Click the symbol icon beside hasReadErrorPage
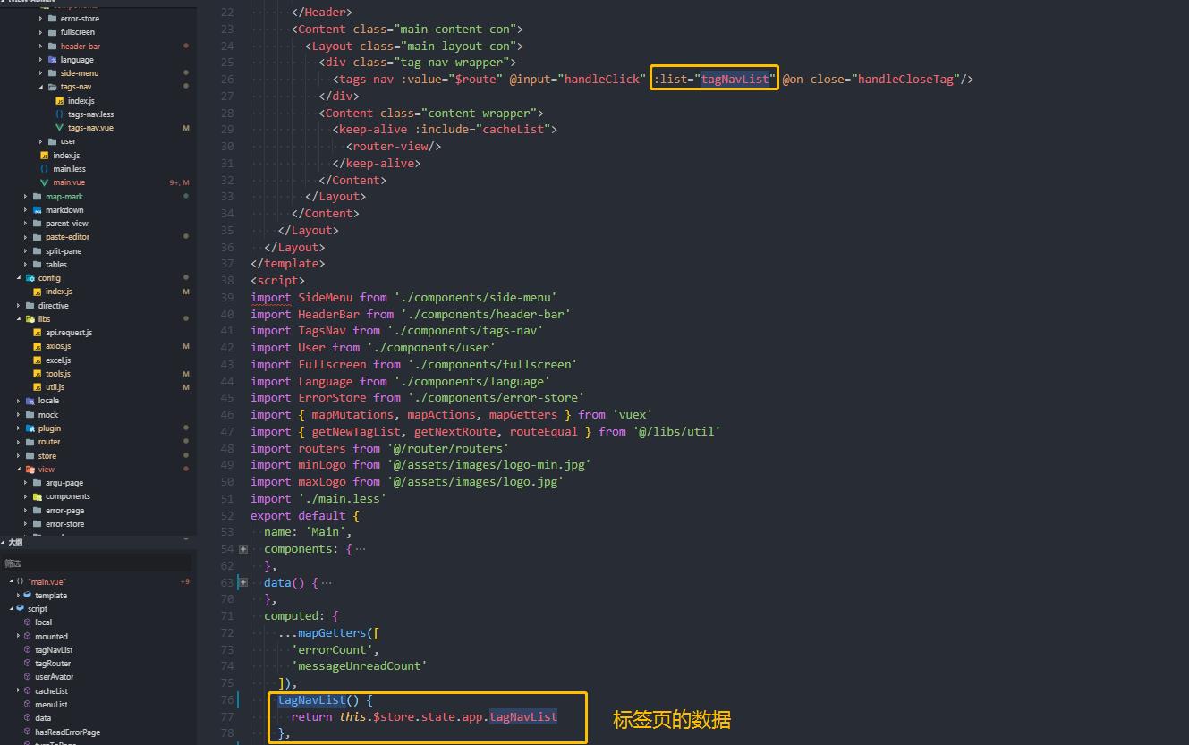Image resolution: width=1189 pixels, height=745 pixels. point(27,732)
